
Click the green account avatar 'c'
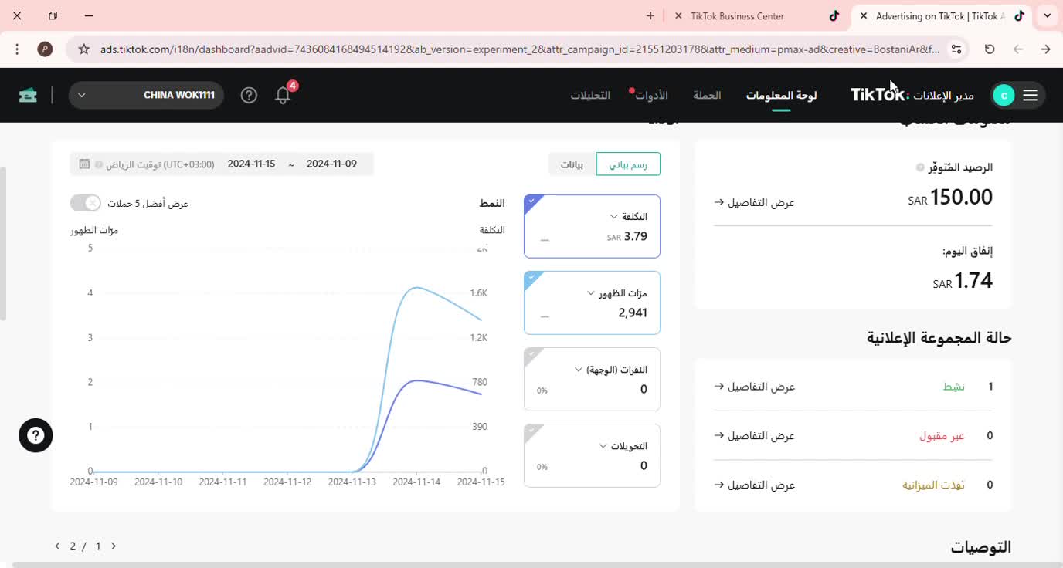pyautogui.click(x=1004, y=95)
